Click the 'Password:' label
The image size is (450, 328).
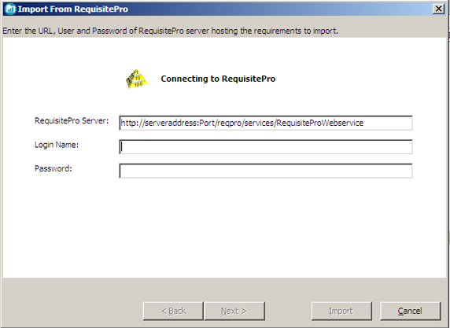53,168
